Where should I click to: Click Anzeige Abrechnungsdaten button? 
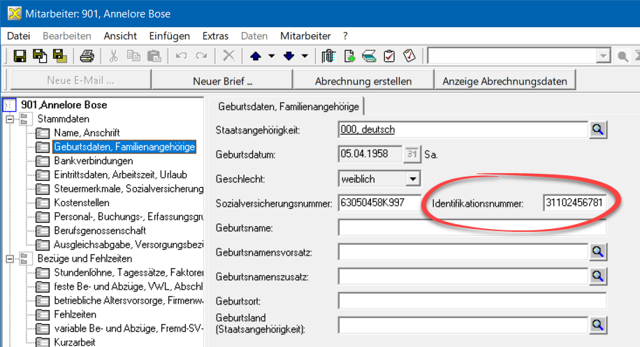coord(505,81)
